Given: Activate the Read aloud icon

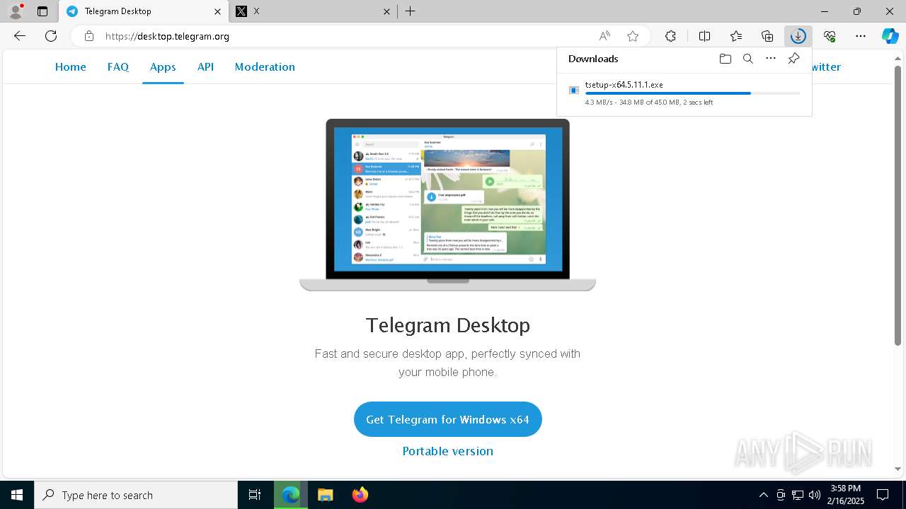Looking at the screenshot, I should [604, 36].
